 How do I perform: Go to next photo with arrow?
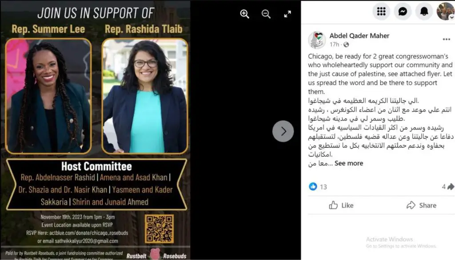click(283, 131)
